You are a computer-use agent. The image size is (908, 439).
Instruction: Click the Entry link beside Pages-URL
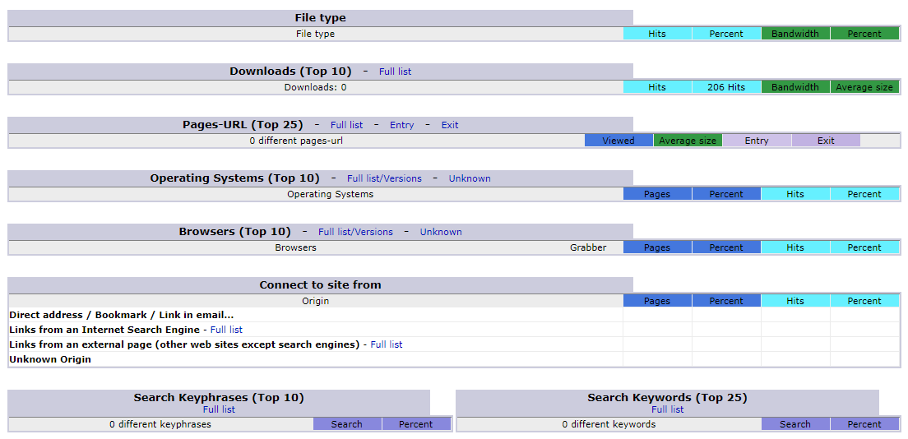pyautogui.click(x=401, y=125)
